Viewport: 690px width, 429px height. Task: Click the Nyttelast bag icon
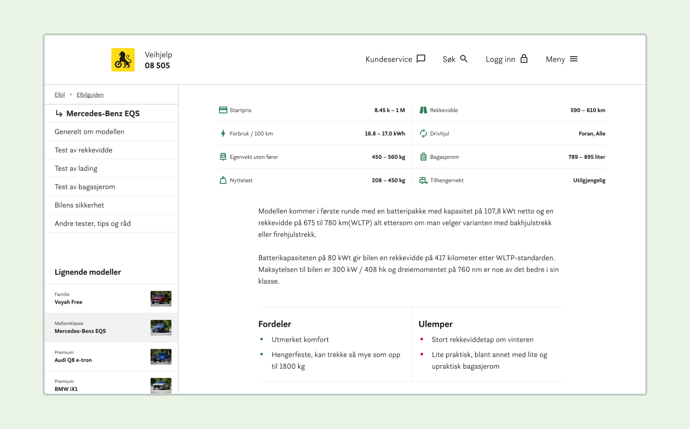tap(223, 180)
